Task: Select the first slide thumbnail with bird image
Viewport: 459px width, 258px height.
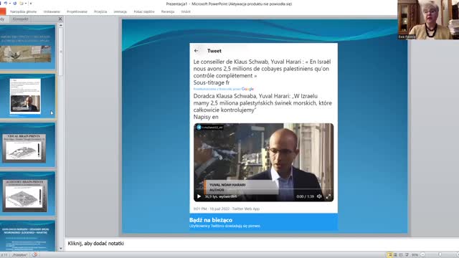Action: pyautogui.click(x=27, y=47)
